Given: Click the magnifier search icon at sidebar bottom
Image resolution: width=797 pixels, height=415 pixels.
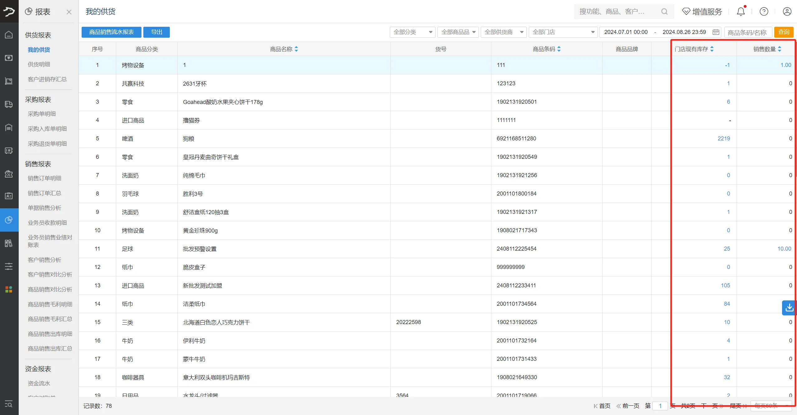Looking at the screenshot, I should click(x=9, y=405).
